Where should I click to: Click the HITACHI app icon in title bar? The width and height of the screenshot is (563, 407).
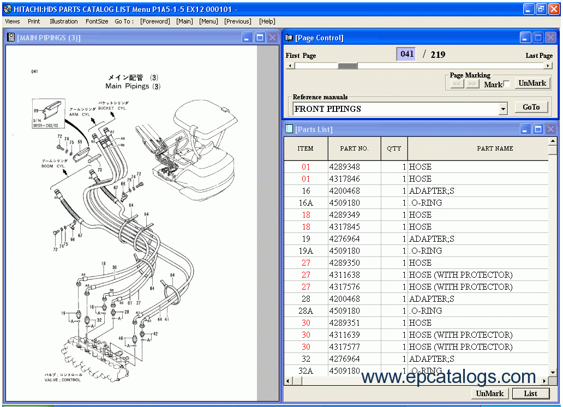click(7, 9)
